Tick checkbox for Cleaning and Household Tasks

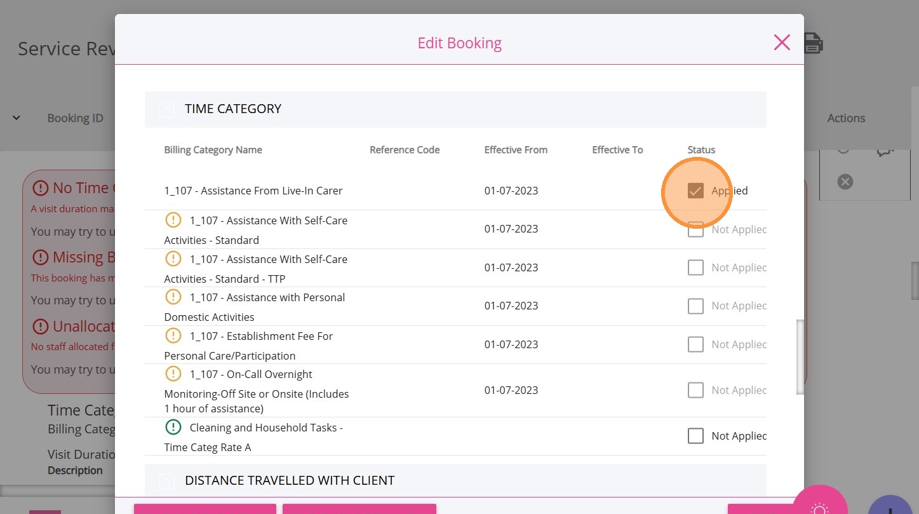coord(696,436)
